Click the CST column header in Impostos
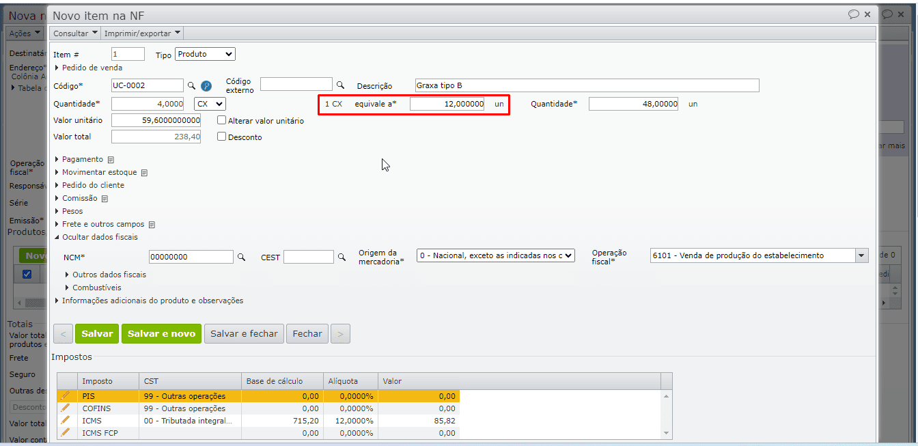The image size is (918, 446). [191, 381]
